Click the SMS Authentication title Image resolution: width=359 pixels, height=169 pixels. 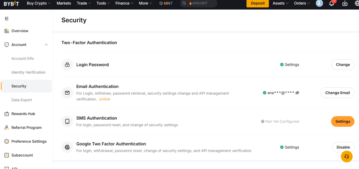(x=97, y=118)
